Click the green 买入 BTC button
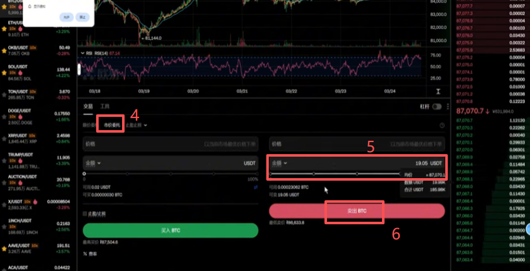Screen dimensions: 530x271 pos(170,231)
